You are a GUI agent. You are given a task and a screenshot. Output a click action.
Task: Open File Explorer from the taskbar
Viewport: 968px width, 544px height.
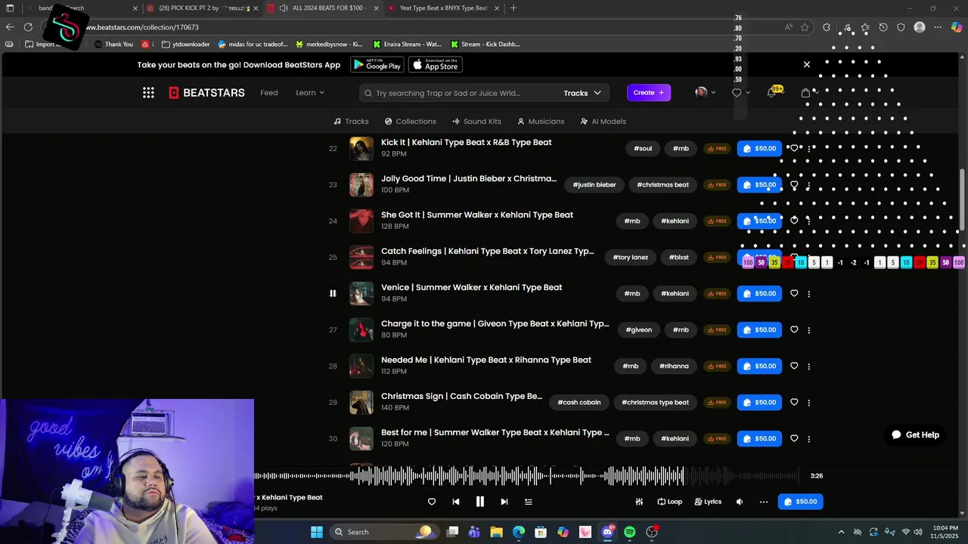tap(496, 532)
